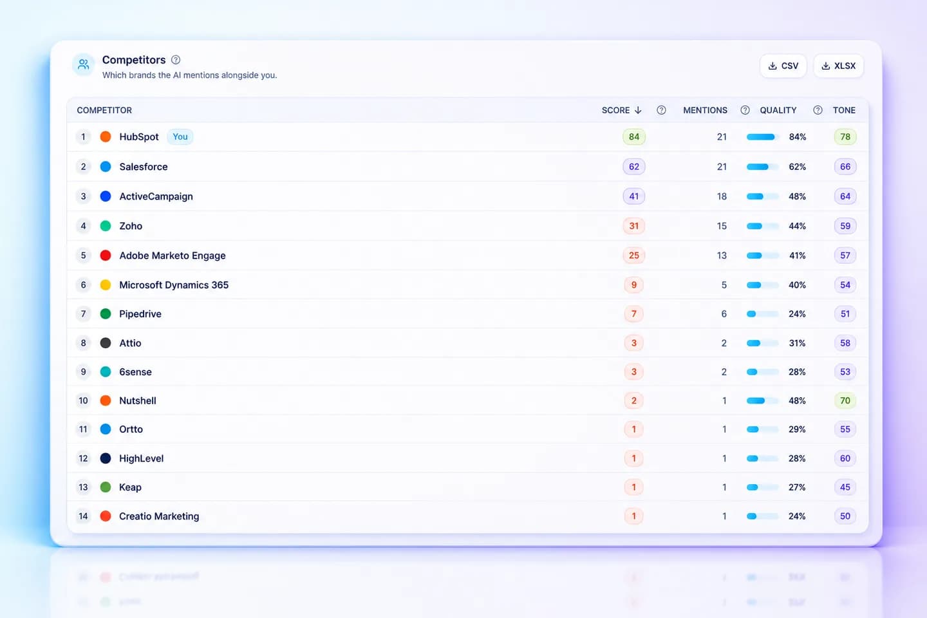Click Zoho's score badge 31
Screen dimensions: 927x618
634,226
